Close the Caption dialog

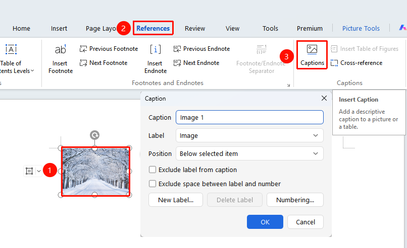coord(324,98)
